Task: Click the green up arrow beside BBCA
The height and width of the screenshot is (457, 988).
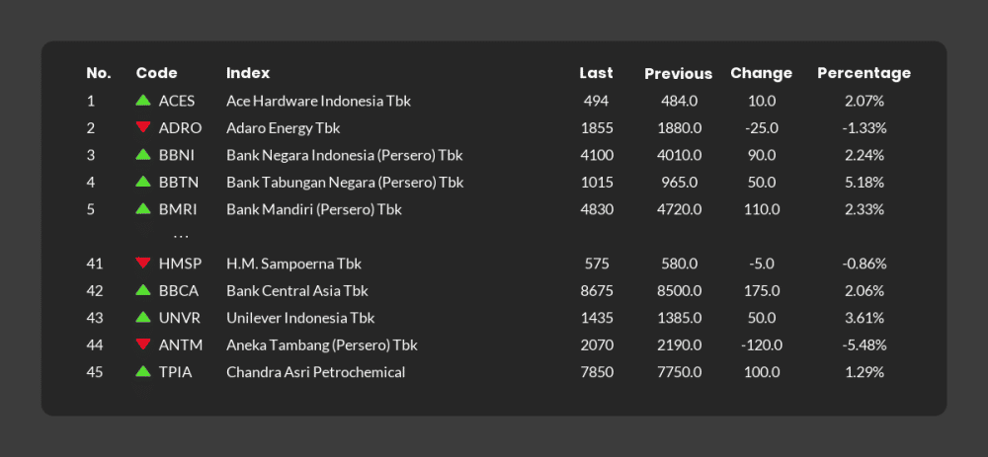Action: coord(143,289)
